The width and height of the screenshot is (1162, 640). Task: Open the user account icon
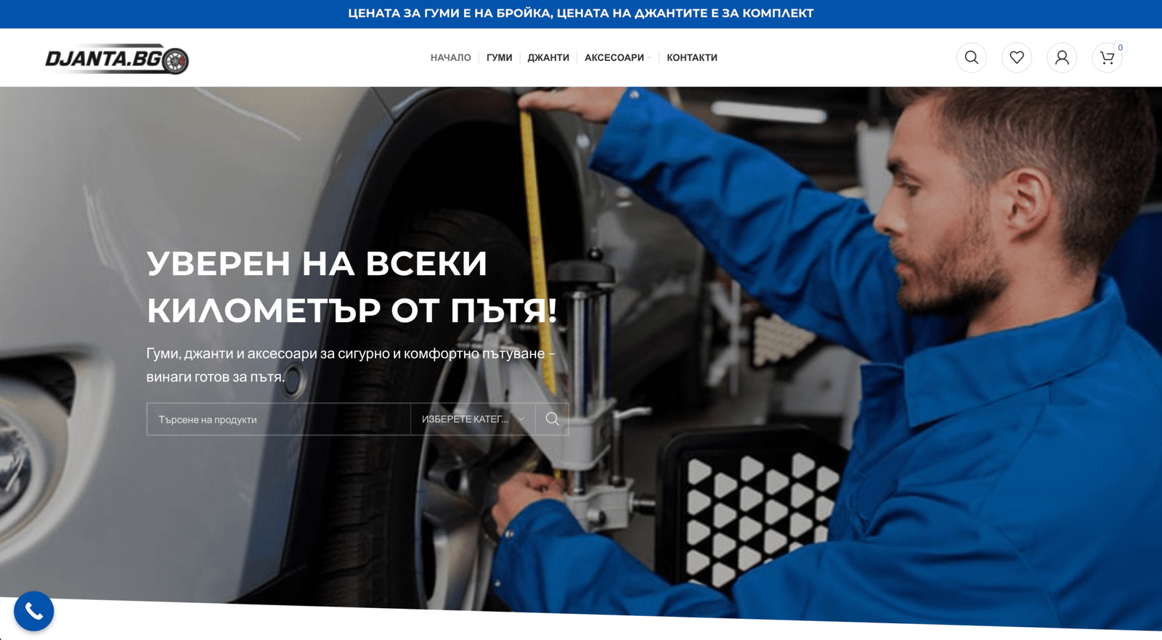click(x=1062, y=57)
